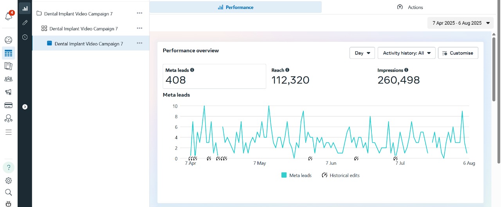This screenshot has width=501, height=207.
Task: Open the clock history icon
Action: (x=25, y=37)
